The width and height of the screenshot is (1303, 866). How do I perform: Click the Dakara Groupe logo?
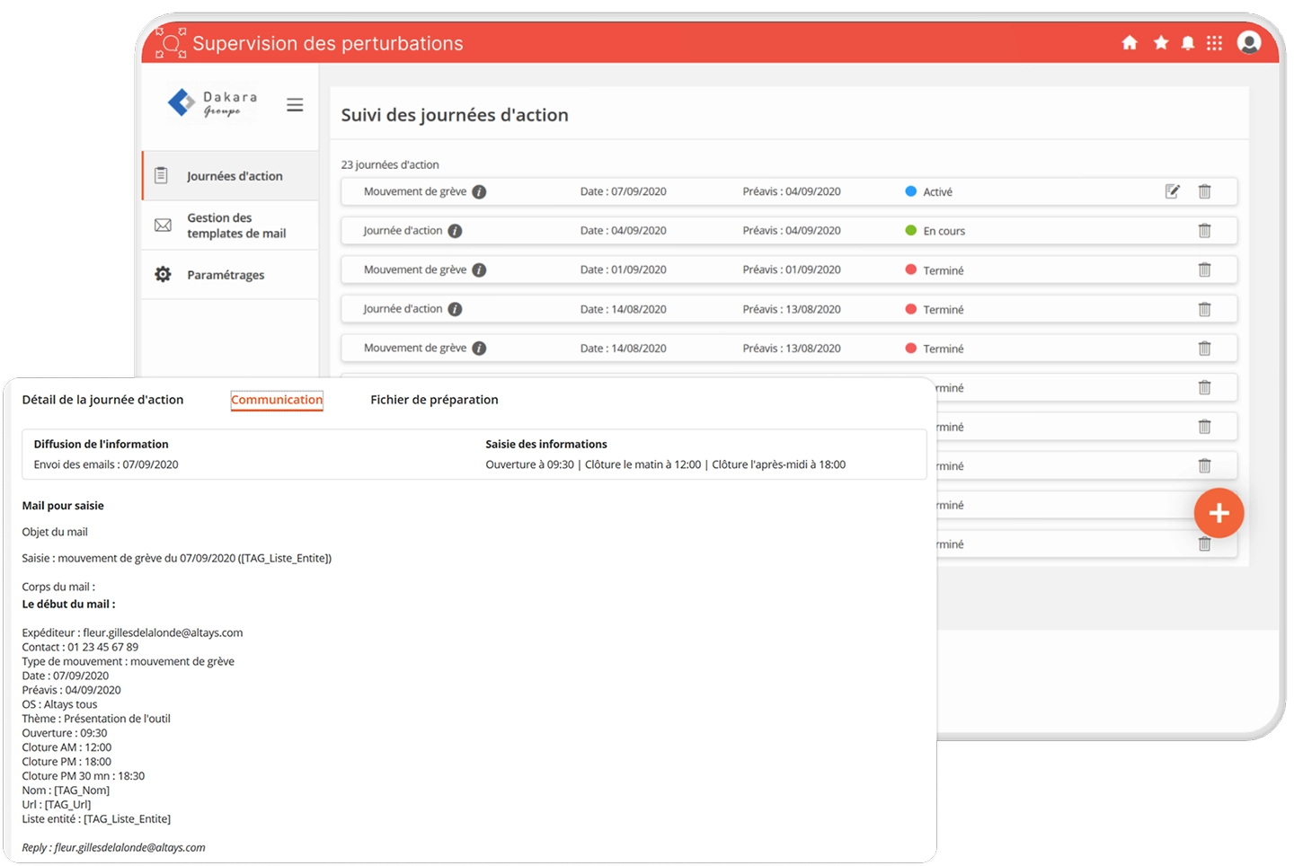212,104
